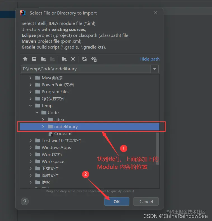Image resolution: width=212 pixels, height=221 pixels.
Task: Expand the 临时文件 folder
Action: pyautogui.click(x=30, y=175)
